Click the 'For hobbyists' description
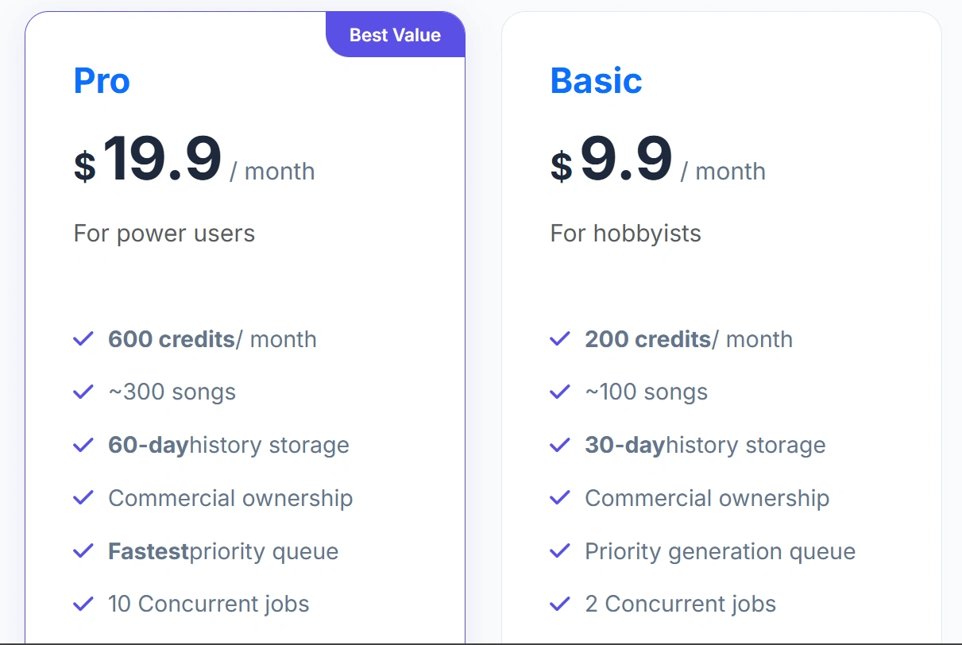Viewport: 962px width, 645px height. (626, 234)
